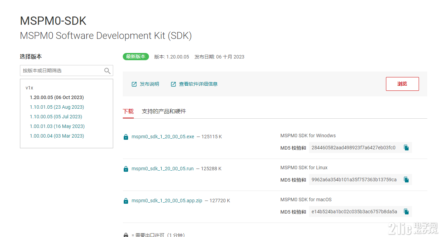Download mspm0_sdk_1_20_00_05.app.zip

[x=167, y=201]
